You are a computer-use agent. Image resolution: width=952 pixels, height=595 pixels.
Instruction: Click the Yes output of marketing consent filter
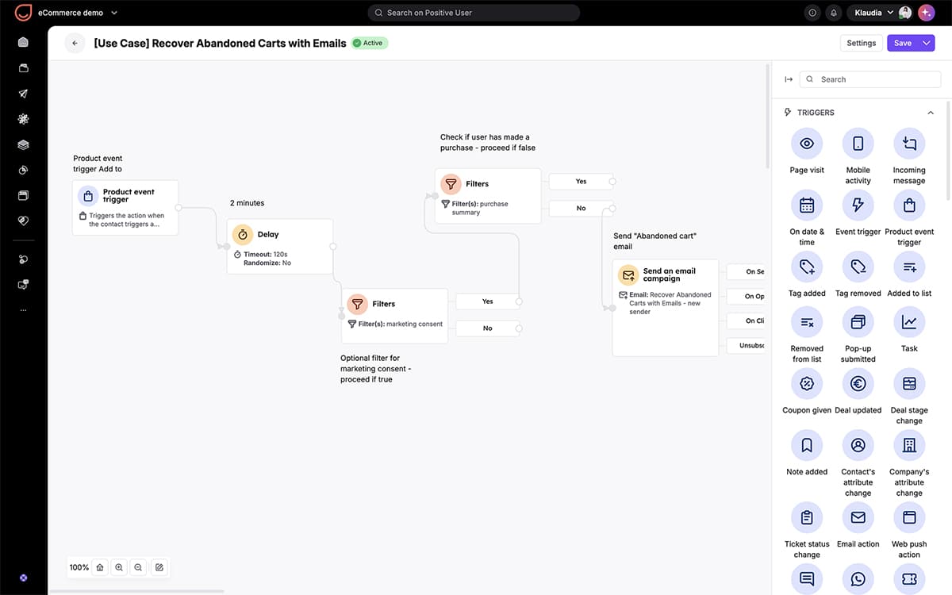(x=487, y=301)
